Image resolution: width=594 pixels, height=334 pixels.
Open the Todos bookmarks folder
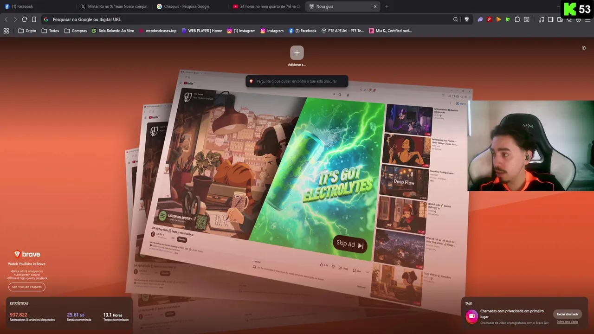point(50,31)
